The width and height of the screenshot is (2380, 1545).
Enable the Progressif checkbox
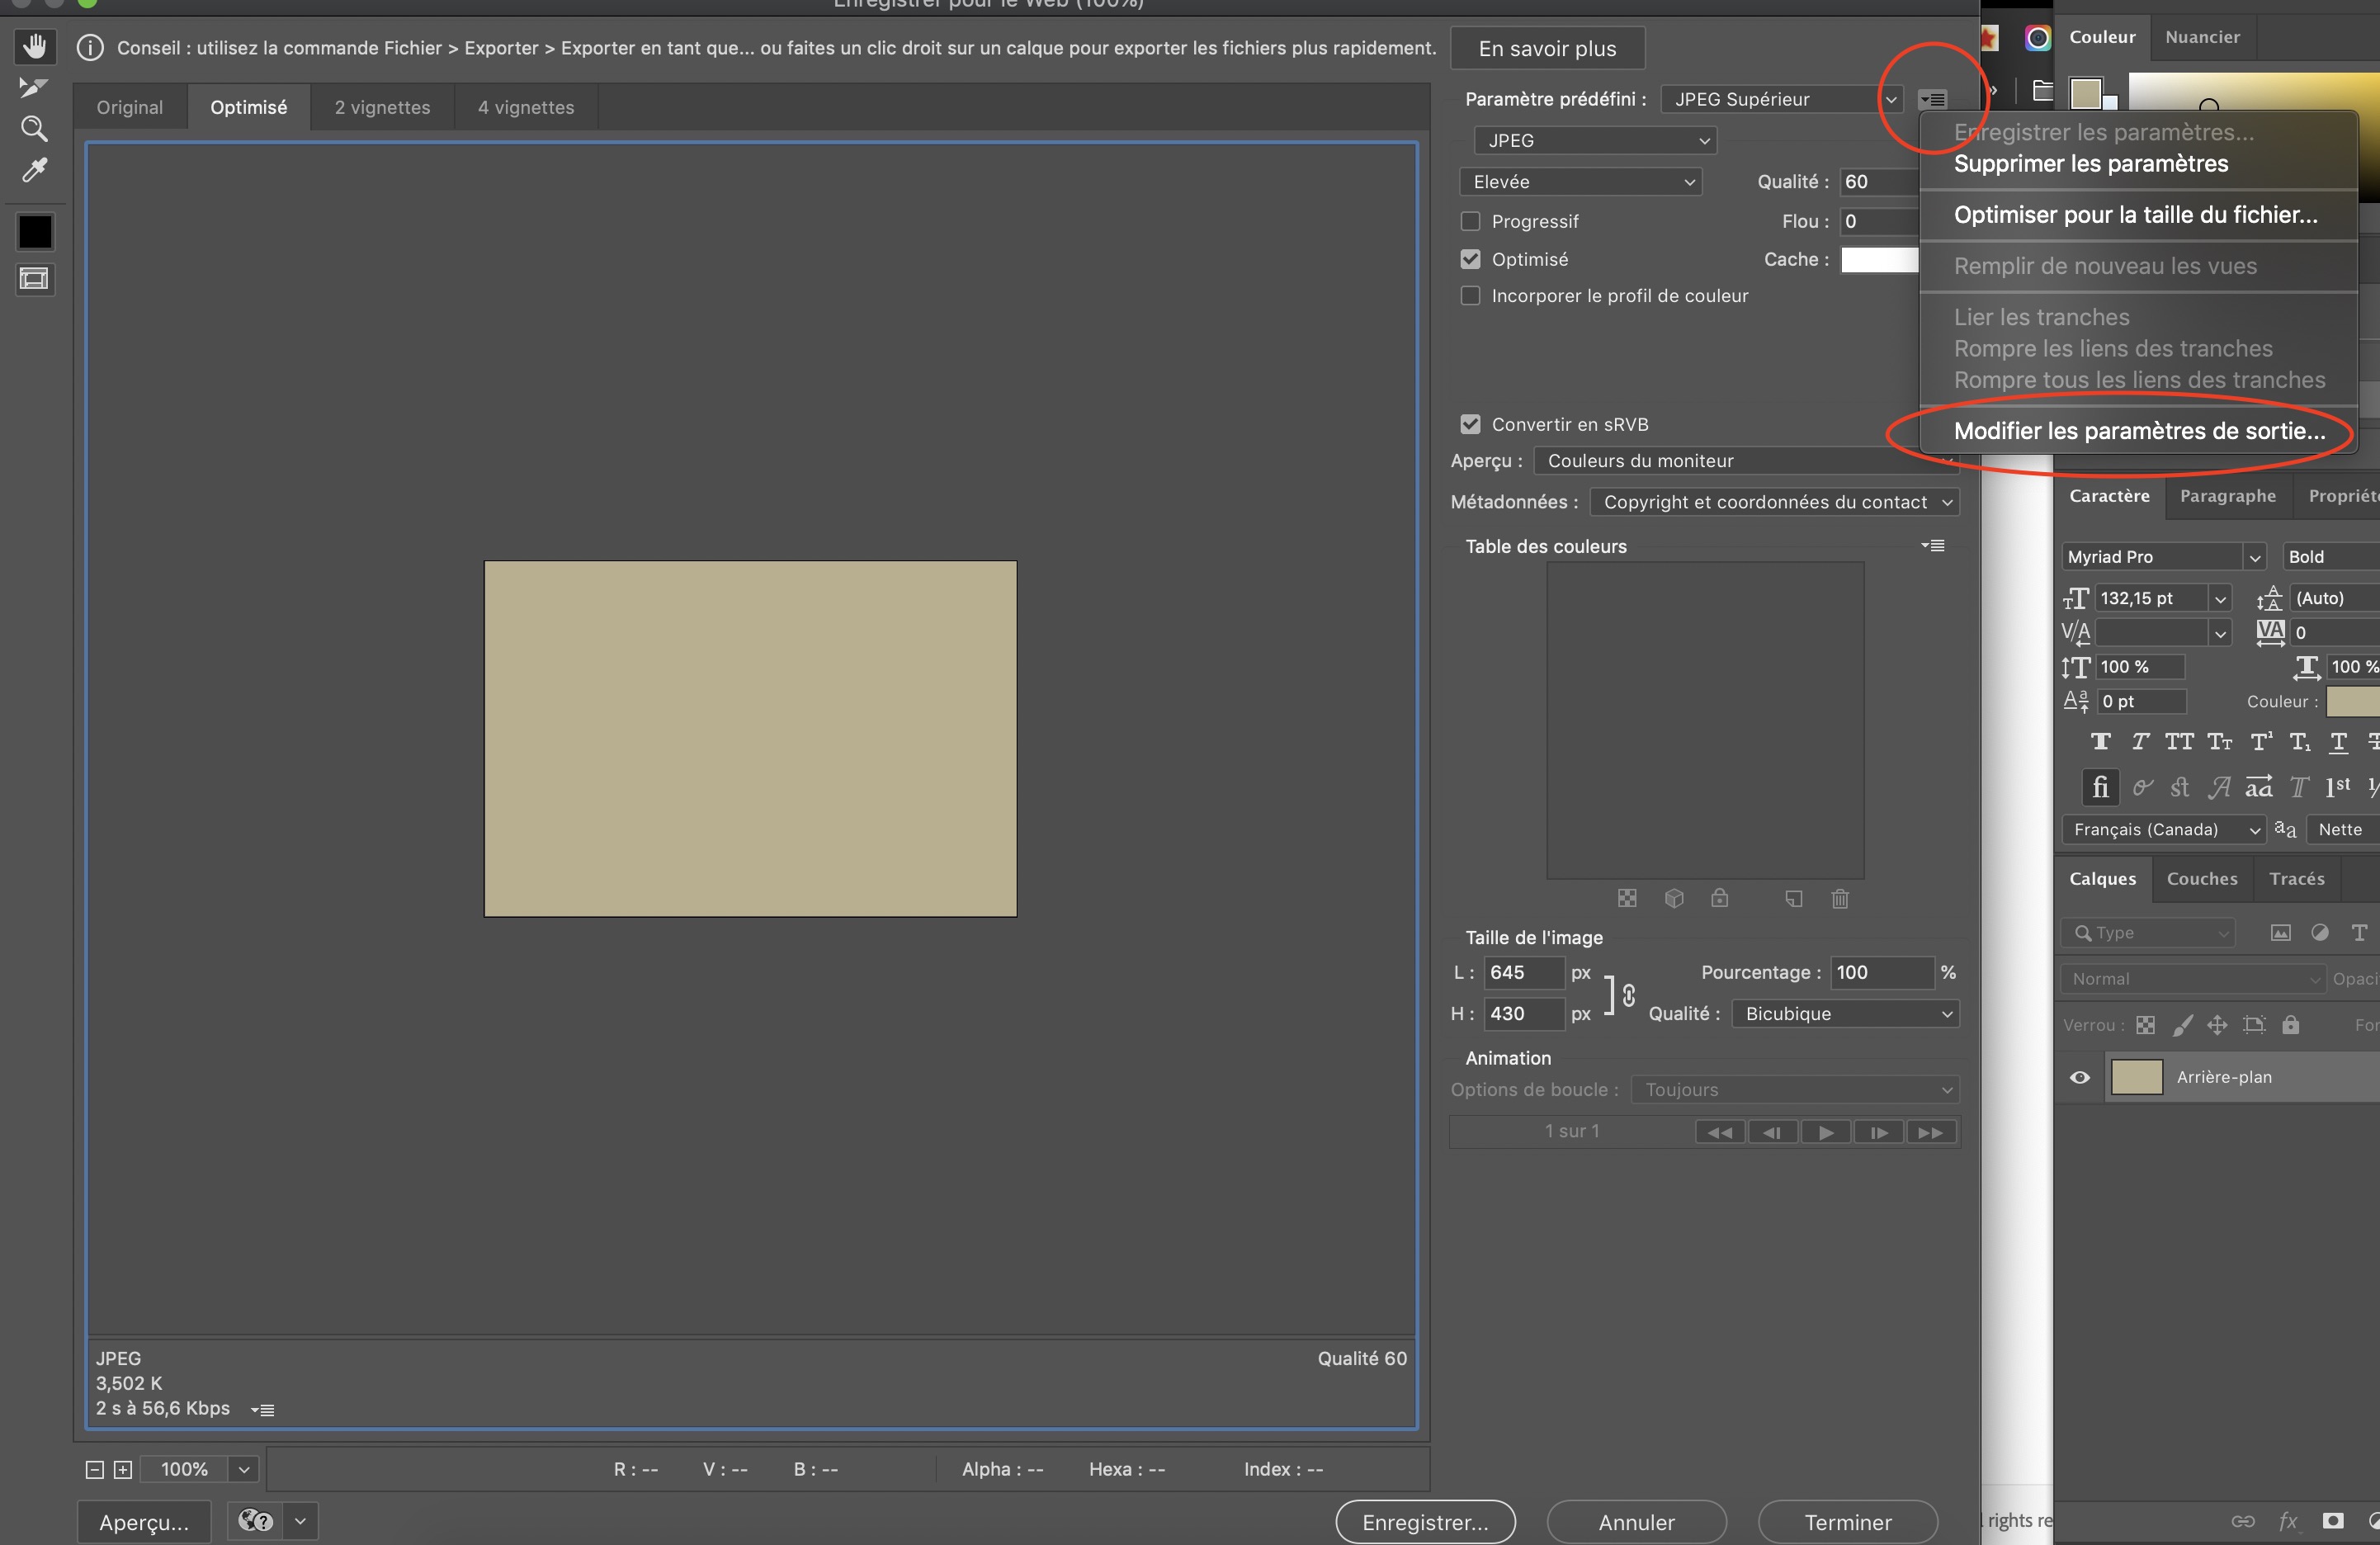click(x=1471, y=221)
